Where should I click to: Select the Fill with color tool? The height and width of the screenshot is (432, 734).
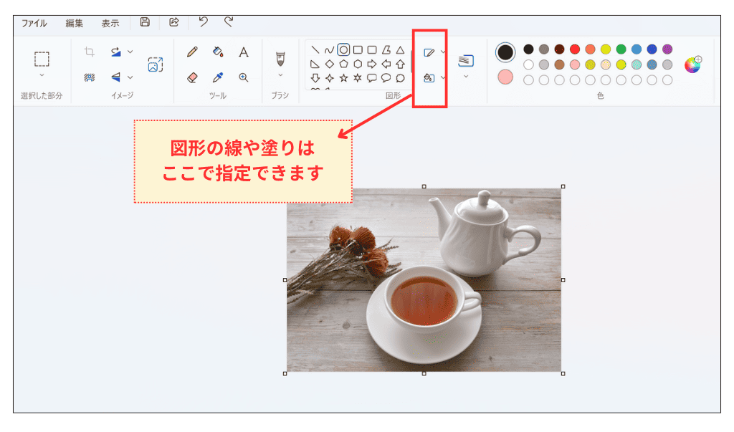tap(216, 52)
